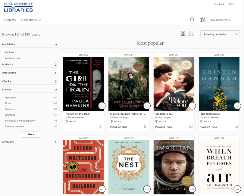The height and width of the screenshot is (196, 244).
Task: Open the Collections menu
Action: pyautogui.click(x=31, y=20)
